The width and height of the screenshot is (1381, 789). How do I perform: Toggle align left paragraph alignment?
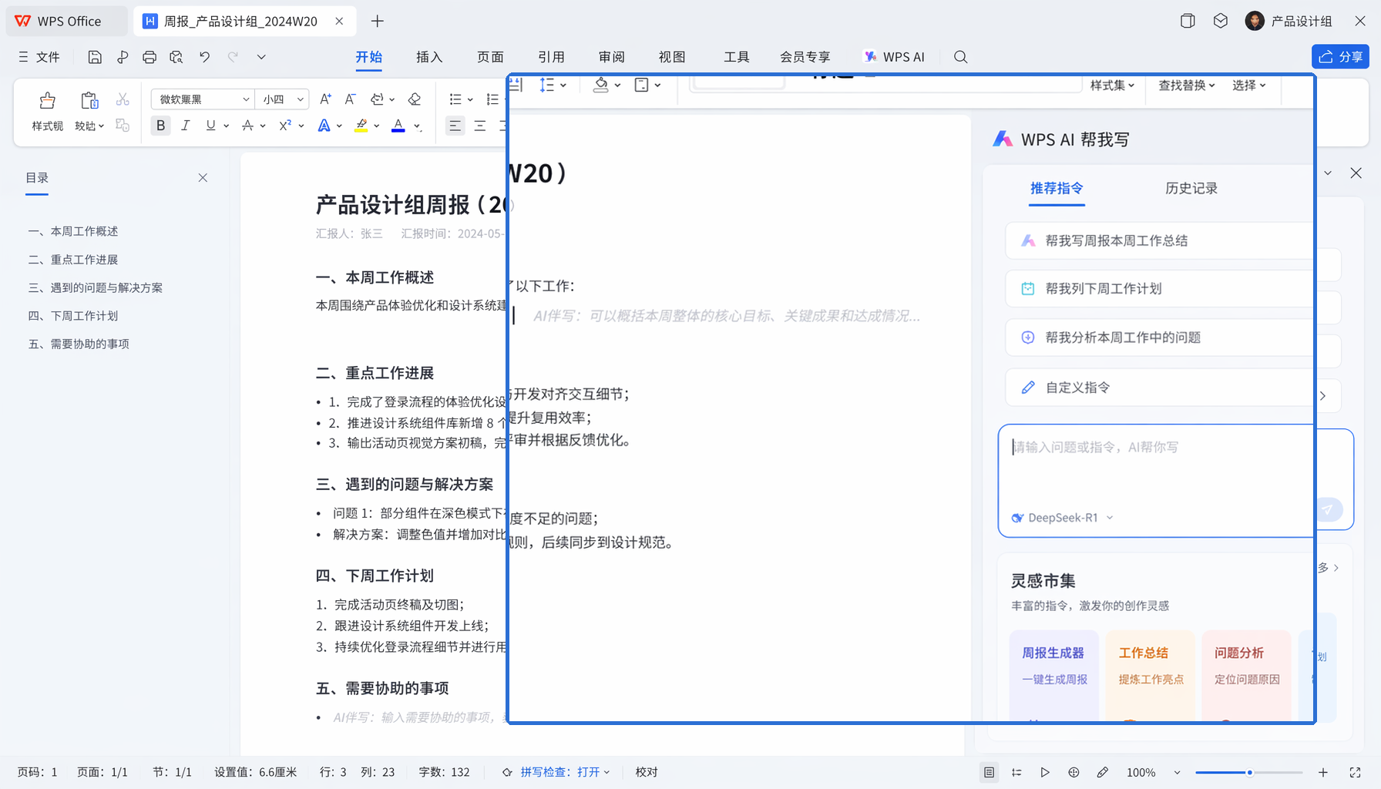click(455, 126)
